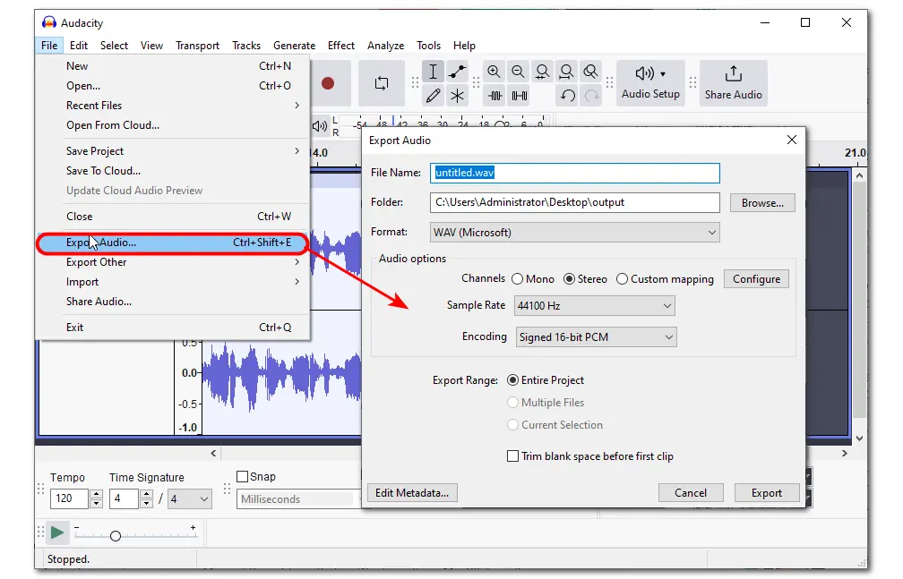Screen dimensions: 903x579
Task: Click the red Record button
Action: pos(328,83)
